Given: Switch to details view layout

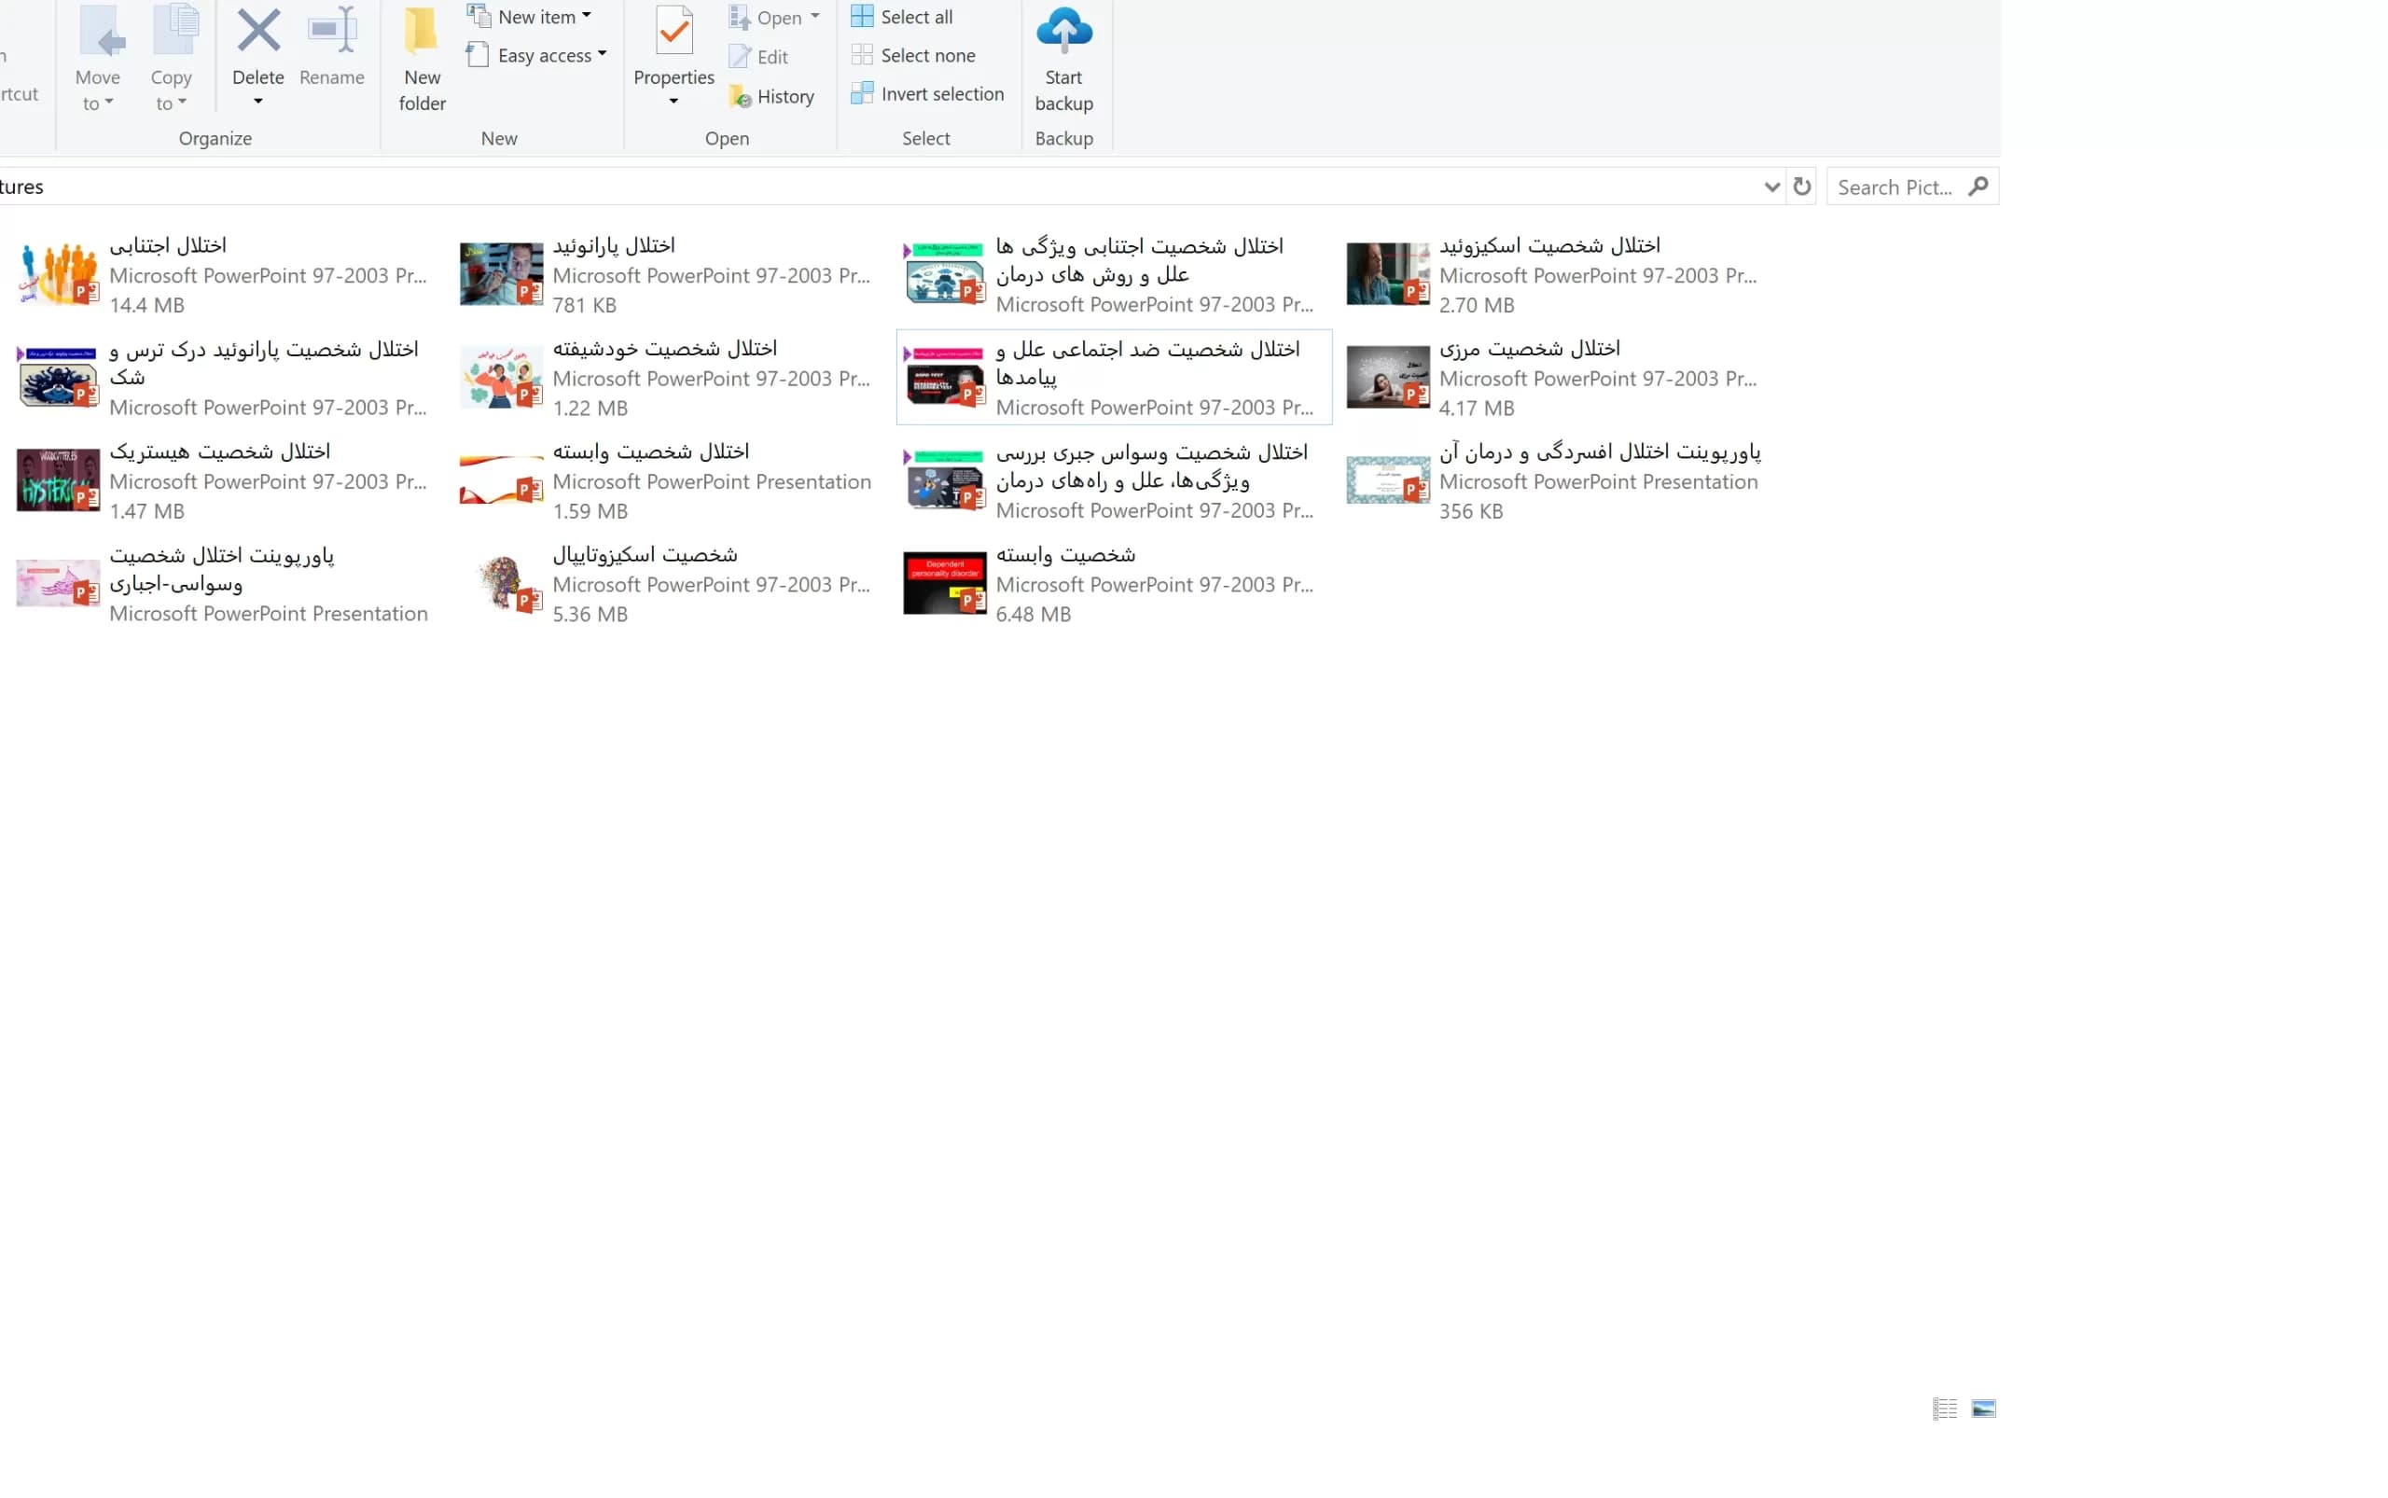Looking at the screenshot, I should click(1944, 1408).
